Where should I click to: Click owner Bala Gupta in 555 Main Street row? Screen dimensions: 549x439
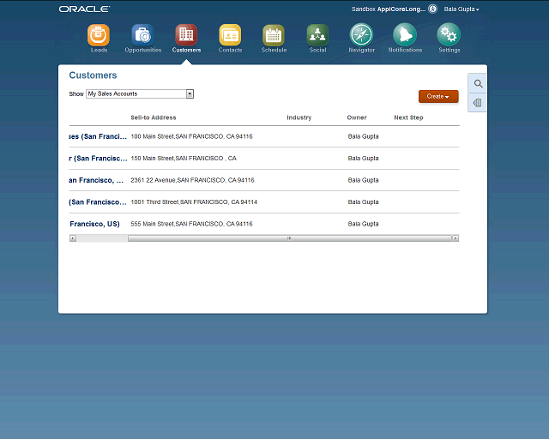363,224
